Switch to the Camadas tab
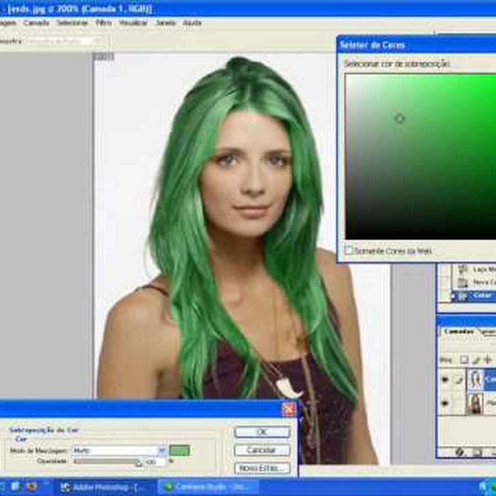496x496 pixels. (459, 331)
